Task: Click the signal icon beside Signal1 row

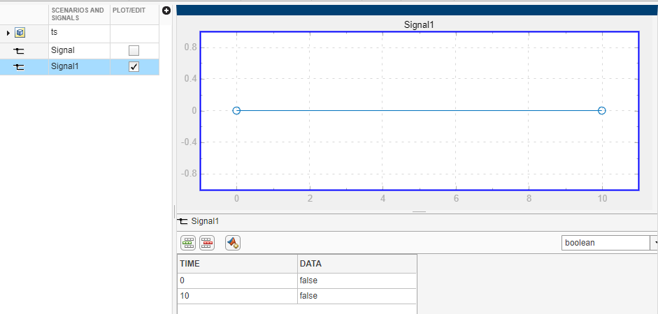Action: 19,66
